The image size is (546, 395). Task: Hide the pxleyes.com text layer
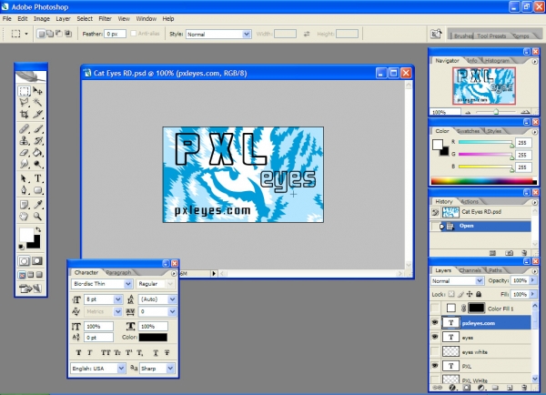point(435,322)
